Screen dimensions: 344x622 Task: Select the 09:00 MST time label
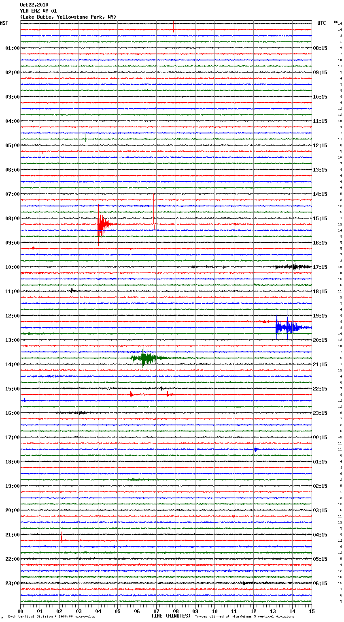(x=13, y=243)
